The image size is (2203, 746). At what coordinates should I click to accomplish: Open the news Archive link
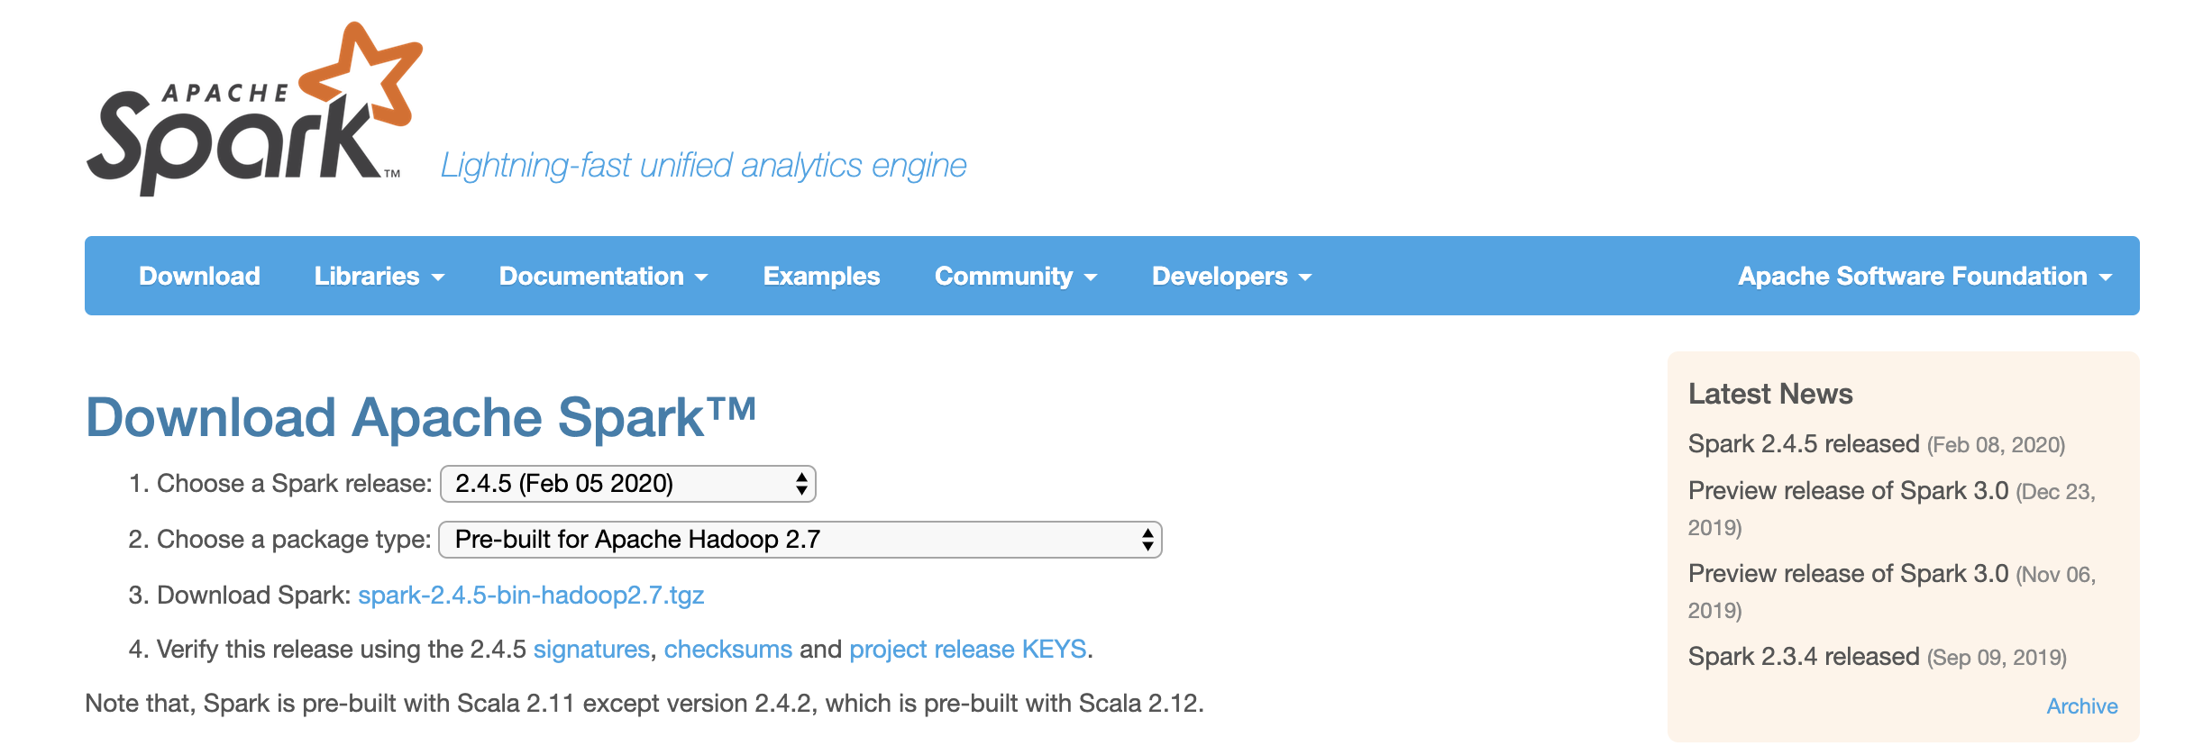pyautogui.click(x=2082, y=706)
